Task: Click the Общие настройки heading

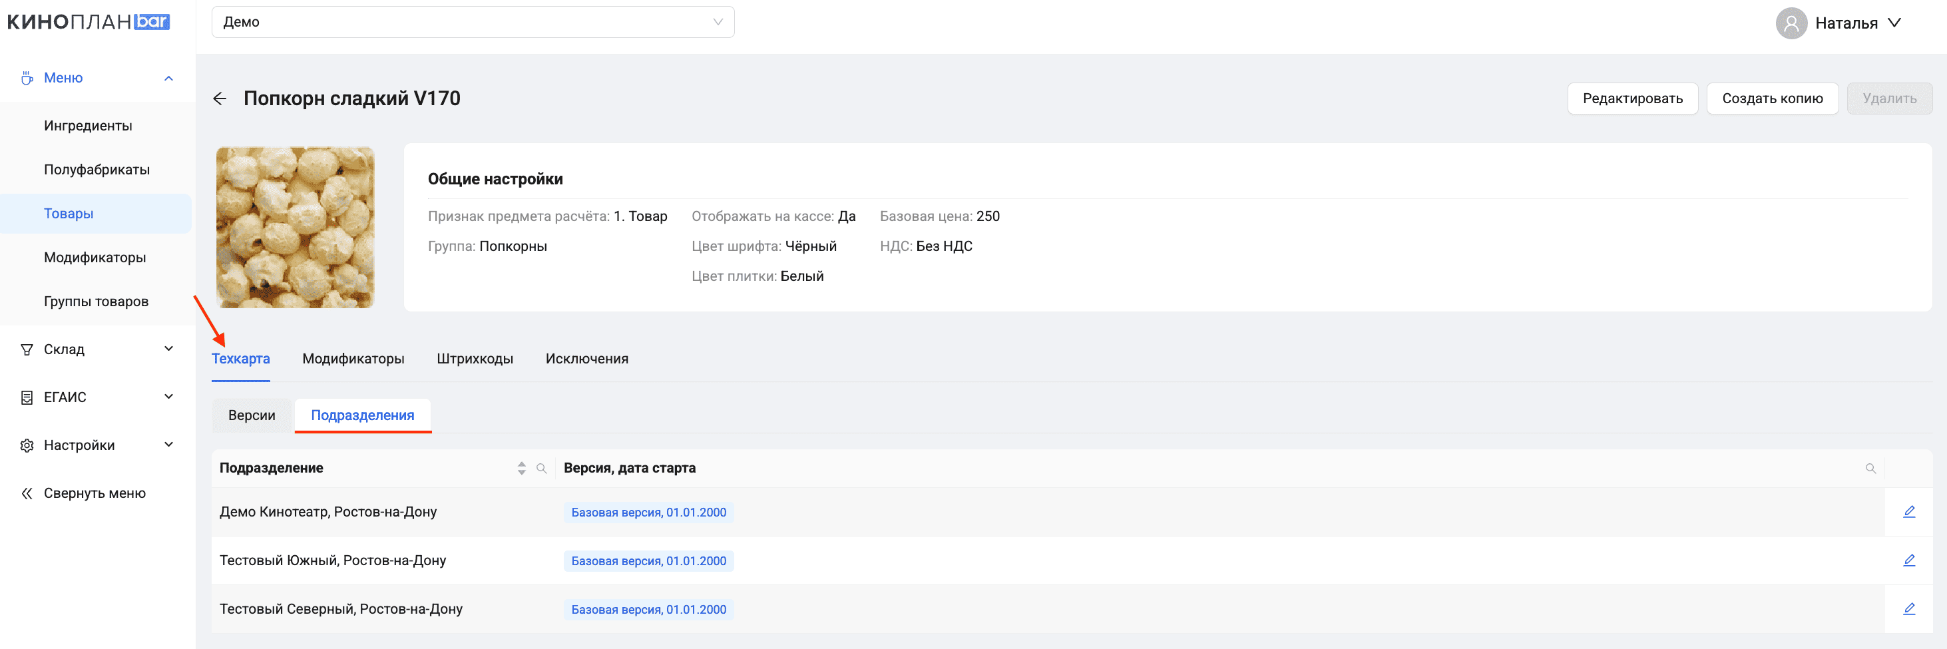Action: 495,179
